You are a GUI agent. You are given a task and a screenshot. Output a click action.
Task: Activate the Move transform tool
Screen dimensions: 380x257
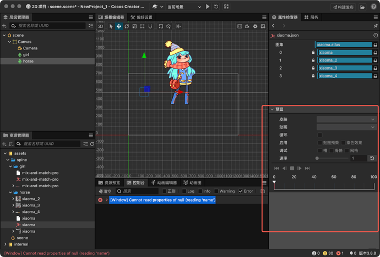tap(119, 26)
